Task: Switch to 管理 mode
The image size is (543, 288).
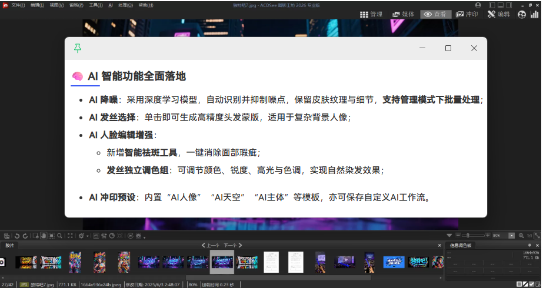Action: [x=371, y=14]
